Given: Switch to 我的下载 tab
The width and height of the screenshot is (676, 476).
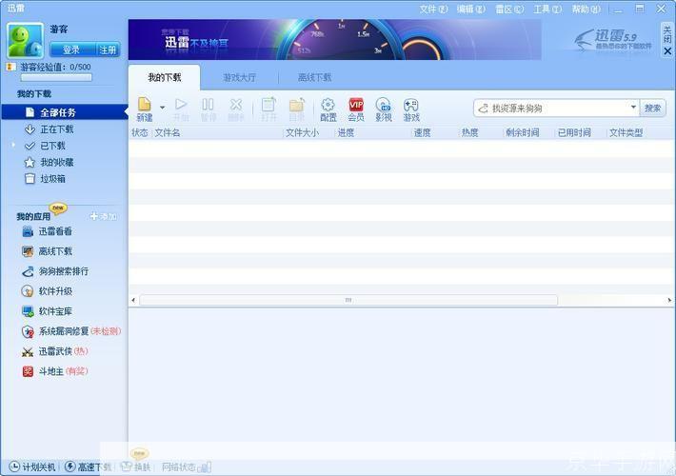Looking at the screenshot, I should pos(165,78).
